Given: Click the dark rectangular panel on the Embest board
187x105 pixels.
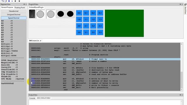Looking at the screenshot, I should point(32,14).
